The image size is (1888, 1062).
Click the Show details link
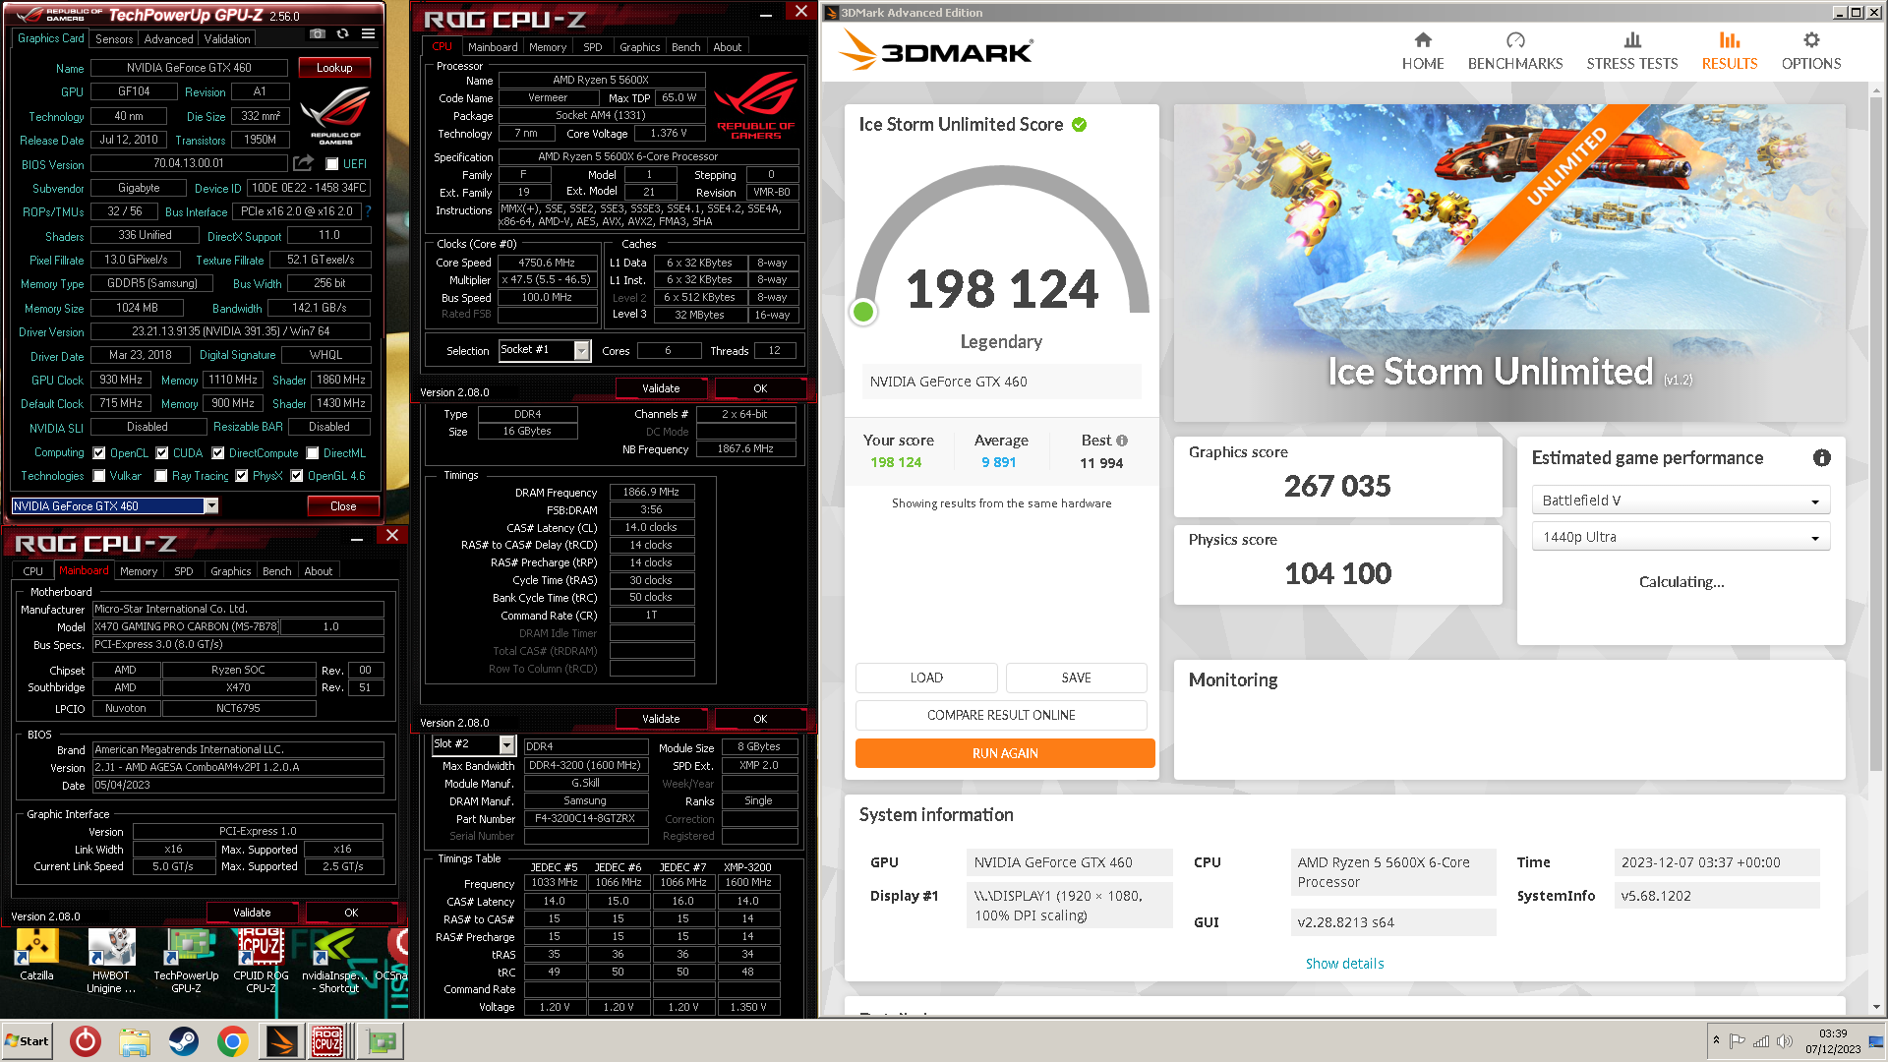click(1344, 964)
